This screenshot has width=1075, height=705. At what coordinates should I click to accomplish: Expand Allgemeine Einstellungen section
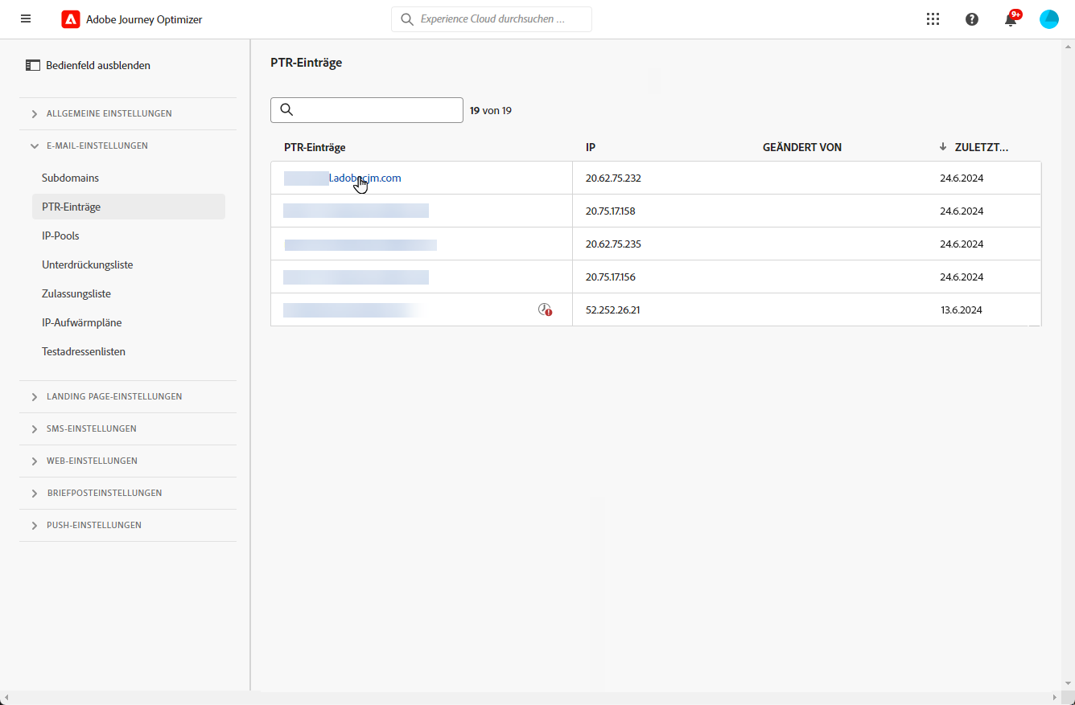pos(35,114)
